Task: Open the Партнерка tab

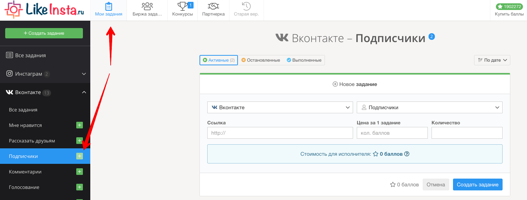Action: [x=213, y=10]
